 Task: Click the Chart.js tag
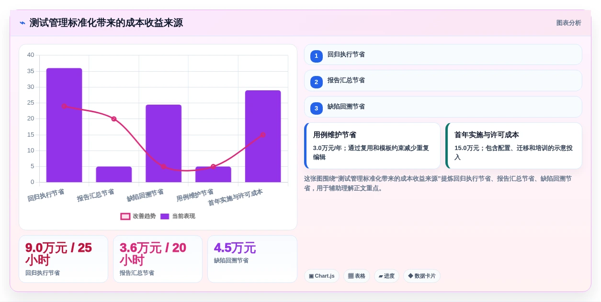tap(322, 276)
